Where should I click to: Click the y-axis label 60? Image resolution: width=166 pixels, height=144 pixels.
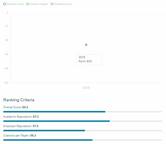(6, 83)
